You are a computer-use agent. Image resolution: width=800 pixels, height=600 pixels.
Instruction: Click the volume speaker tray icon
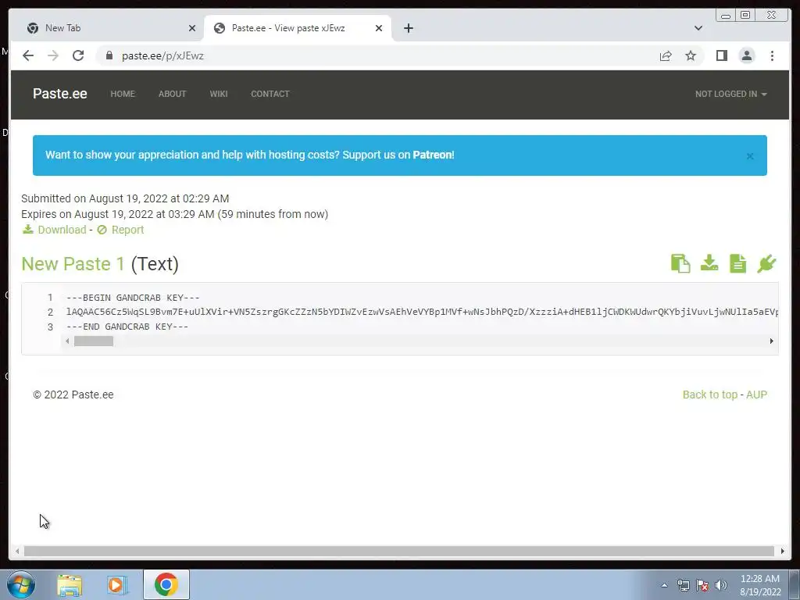tap(721, 585)
